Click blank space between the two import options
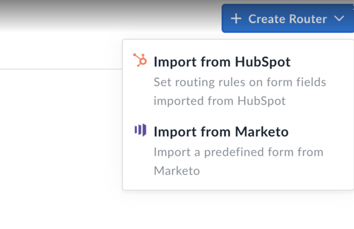The width and height of the screenshot is (354, 229). 238,115
